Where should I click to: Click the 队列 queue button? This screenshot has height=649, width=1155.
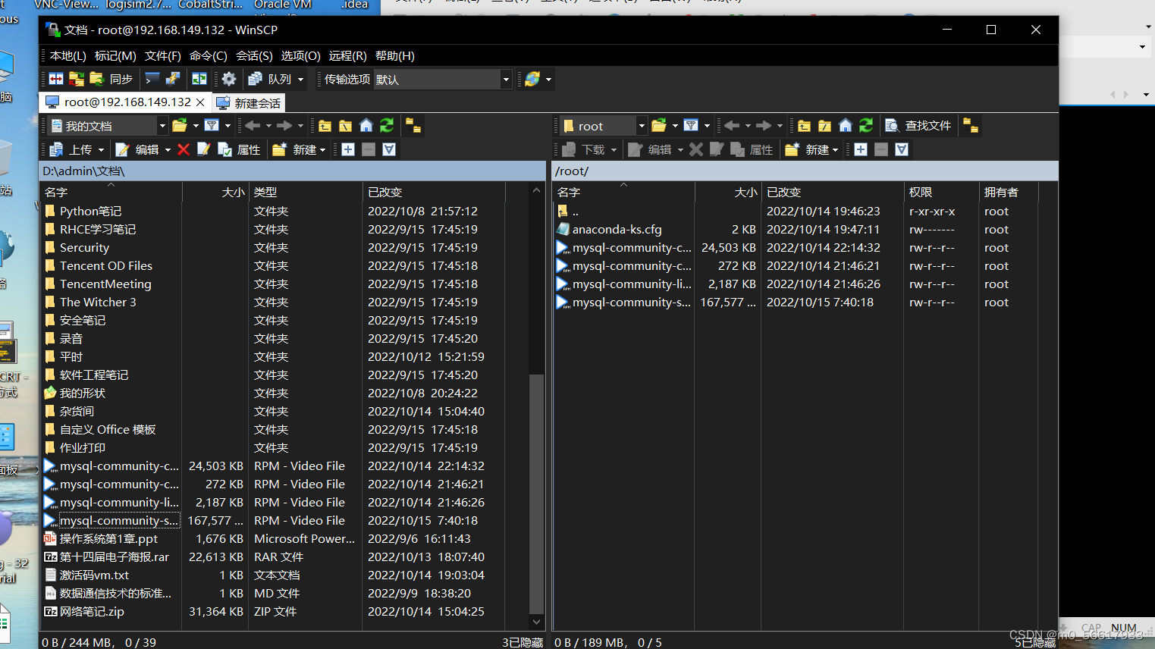point(270,79)
